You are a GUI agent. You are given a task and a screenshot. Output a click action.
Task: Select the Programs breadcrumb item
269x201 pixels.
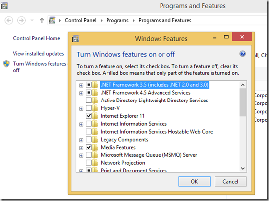click(x=117, y=20)
